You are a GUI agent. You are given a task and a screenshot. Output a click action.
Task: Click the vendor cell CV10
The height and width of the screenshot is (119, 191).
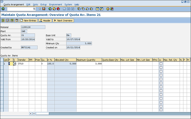pos(23,64)
